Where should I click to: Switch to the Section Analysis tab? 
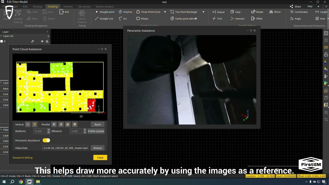105,6
